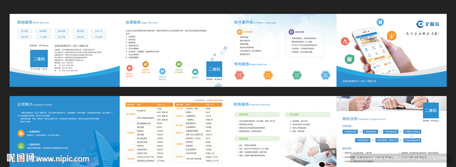Screen dimensions: 456x167
Task: Click the www.nipic.com watermark link
Action: pyautogui.click(x=62, y=159)
